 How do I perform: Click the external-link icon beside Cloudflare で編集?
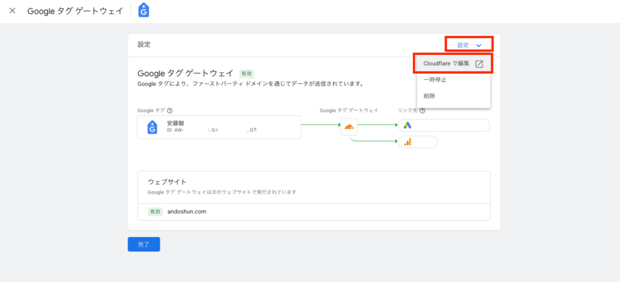coord(479,64)
